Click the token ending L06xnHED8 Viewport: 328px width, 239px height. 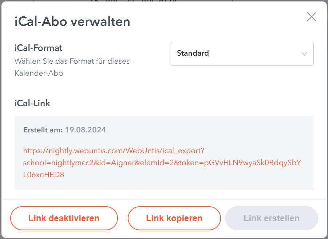[44, 174]
